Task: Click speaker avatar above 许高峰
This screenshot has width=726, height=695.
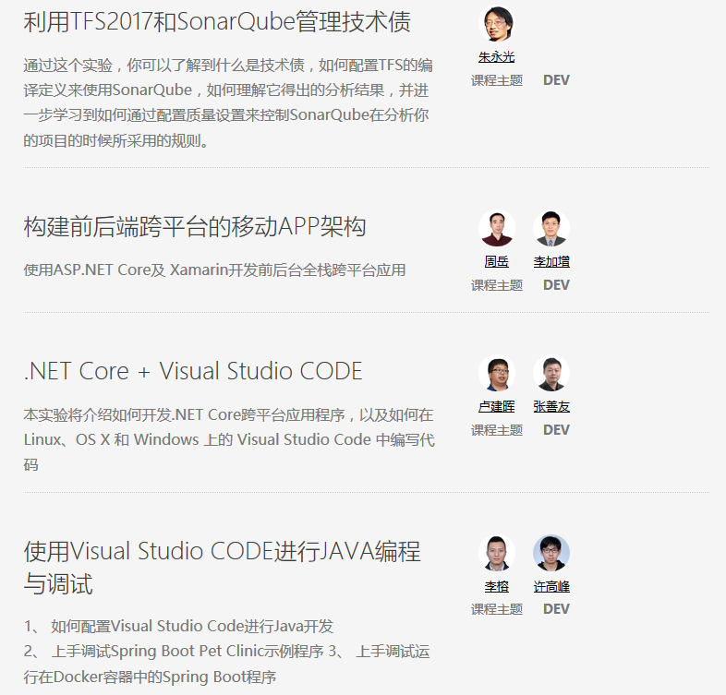Action: point(551,554)
